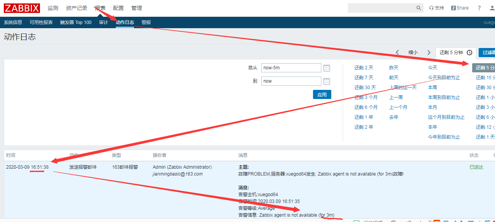The image size is (495, 222).
Task: Click recipient Admin (Zabbix Administrator)
Action: point(182,167)
